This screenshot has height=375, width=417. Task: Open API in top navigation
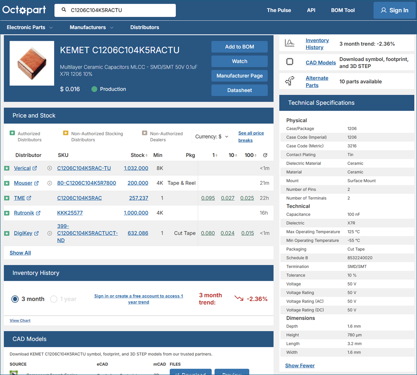311,10
